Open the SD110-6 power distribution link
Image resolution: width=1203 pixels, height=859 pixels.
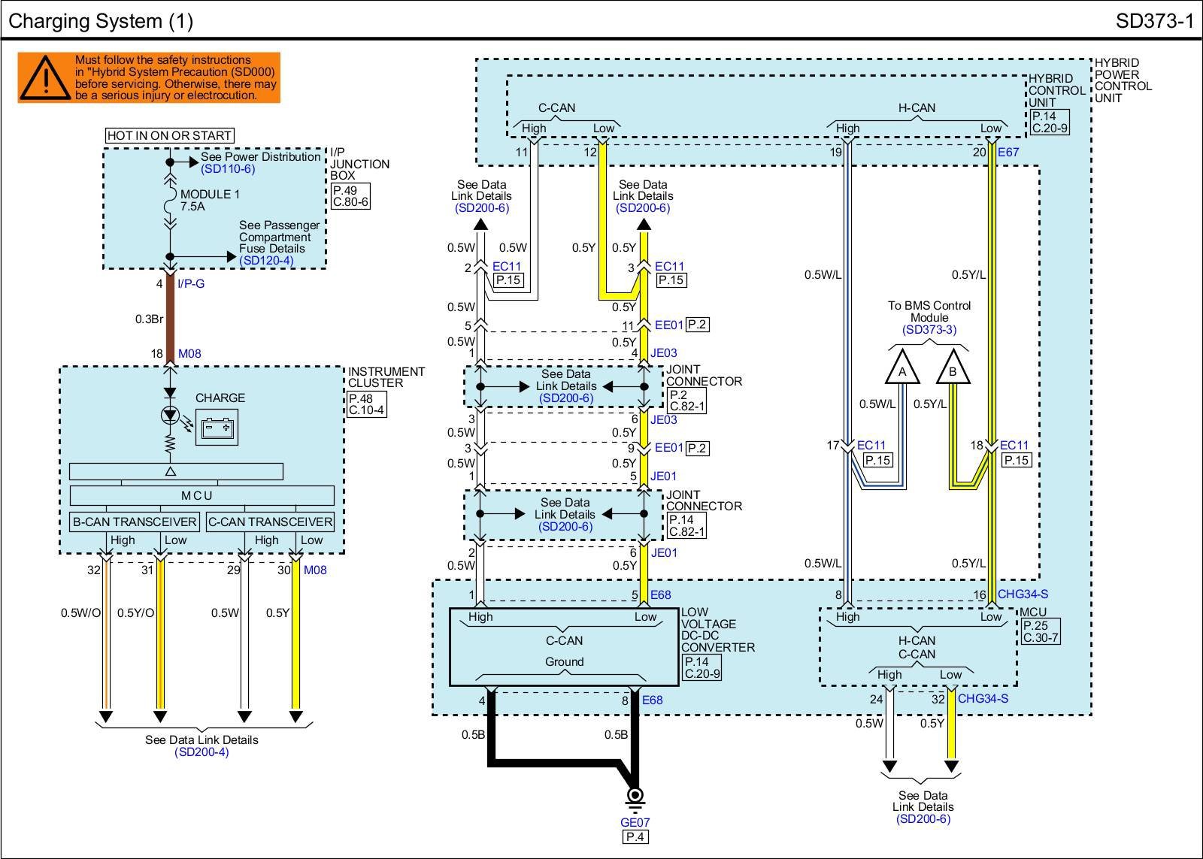228,169
